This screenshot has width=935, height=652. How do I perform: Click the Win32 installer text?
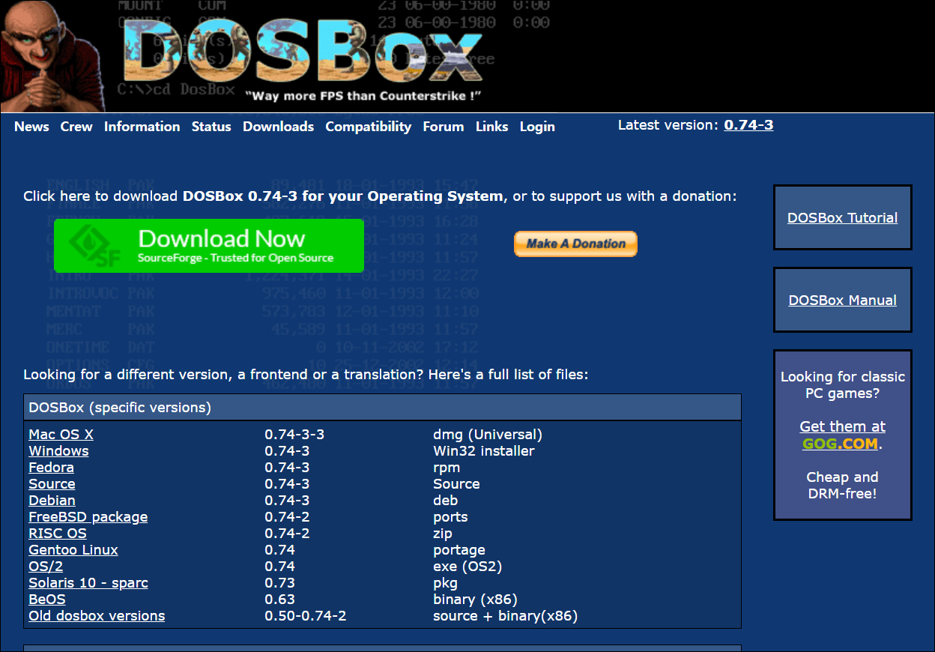tap(484, 451)
